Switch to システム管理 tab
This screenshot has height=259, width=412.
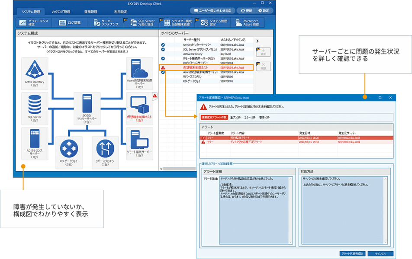(31, 12)
